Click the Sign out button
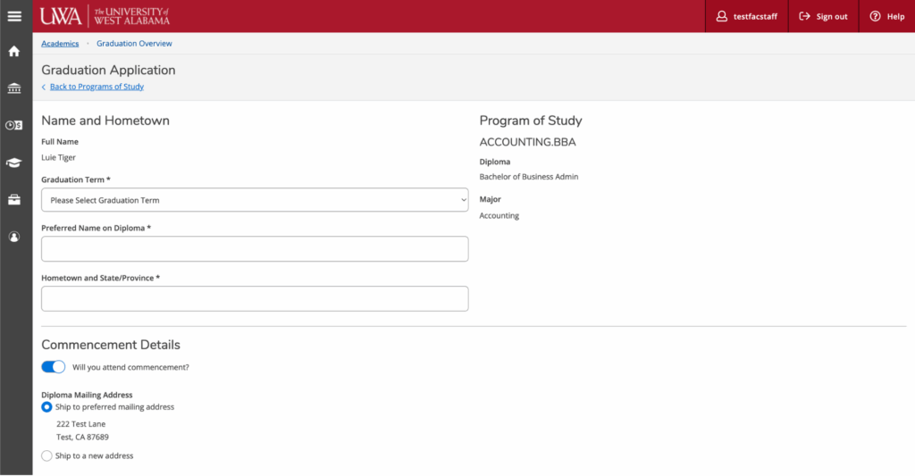Viewport: 915px width, 476px height. (x=823, y=16)
